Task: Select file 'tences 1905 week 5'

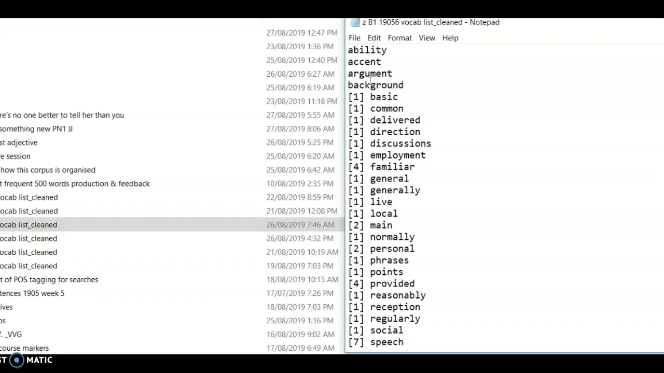Action: pos(32,293)
